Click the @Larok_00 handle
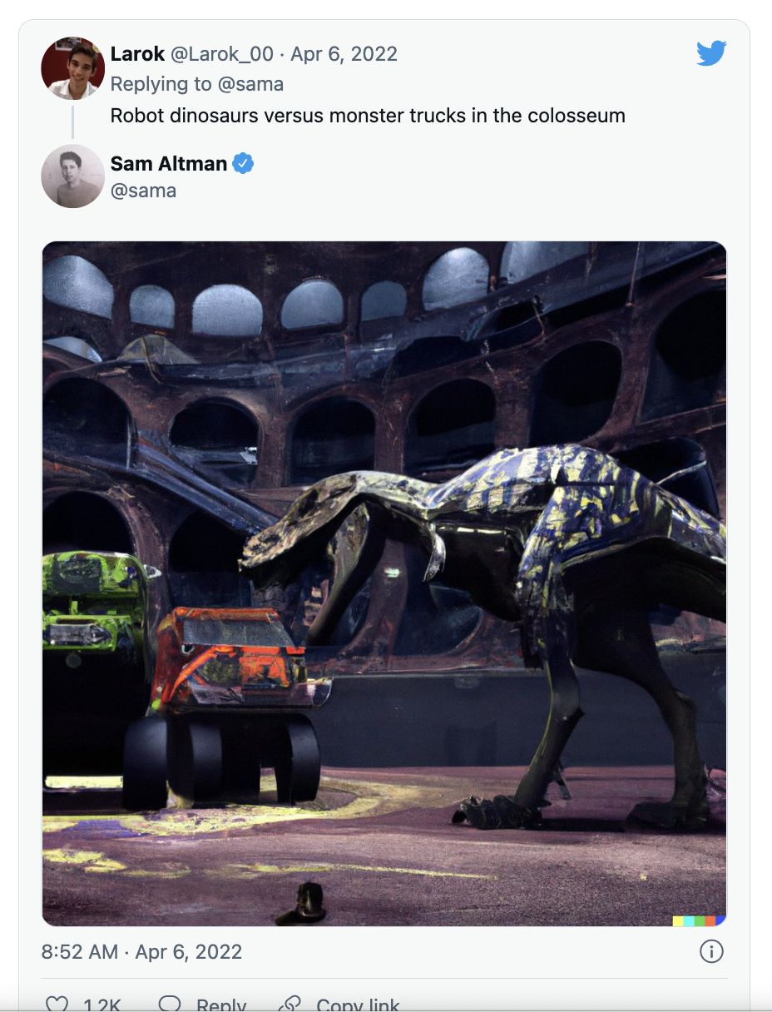Screen dimensions: 772x1012 222,54
